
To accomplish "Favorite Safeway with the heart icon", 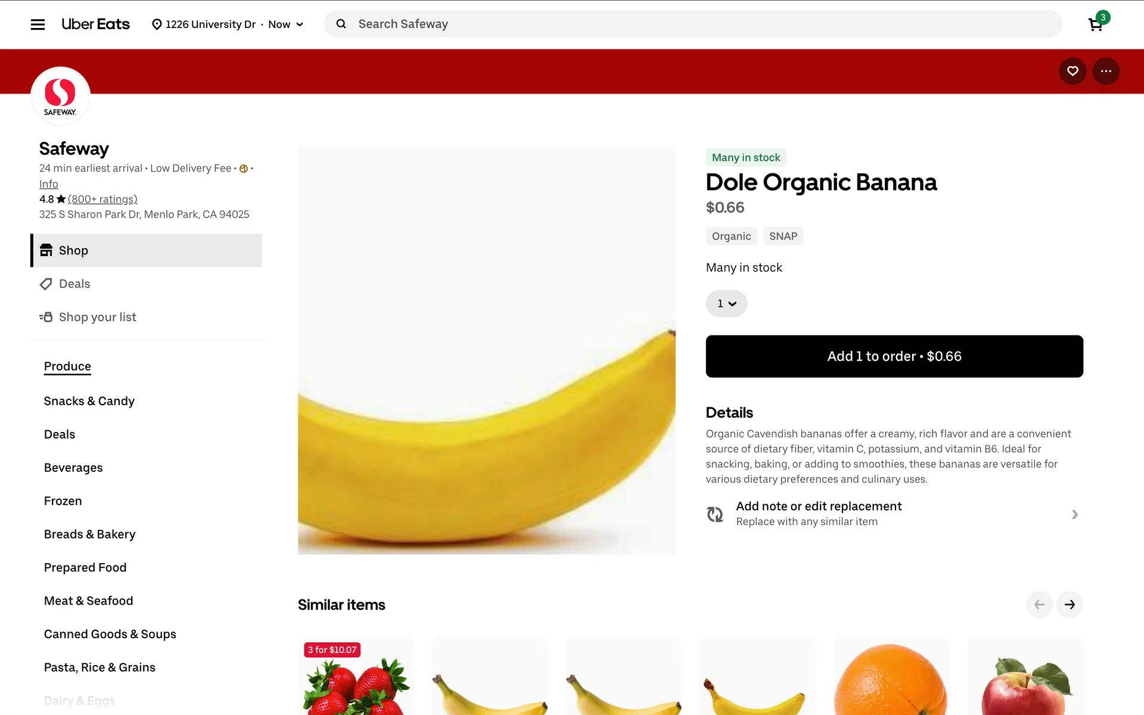I will pos(1072,71).
